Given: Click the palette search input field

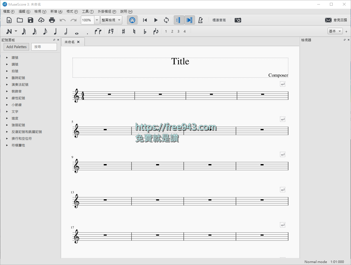Looking at the screenshot, I should pos(44,47).
